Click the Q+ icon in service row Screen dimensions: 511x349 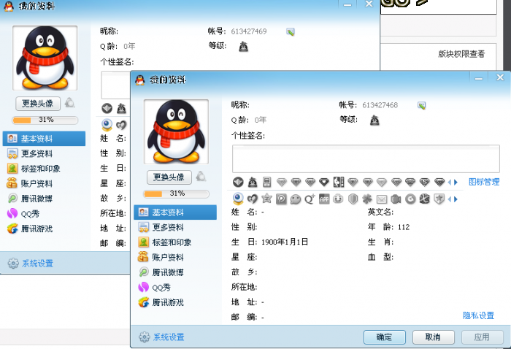pyautogui.click(x=310, y=199)
